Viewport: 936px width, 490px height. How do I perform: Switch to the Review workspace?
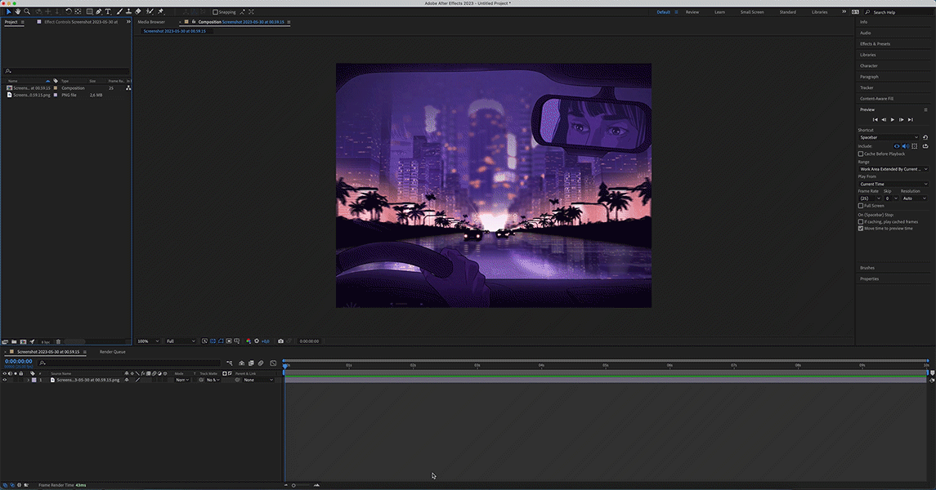(x=692, y=12)
